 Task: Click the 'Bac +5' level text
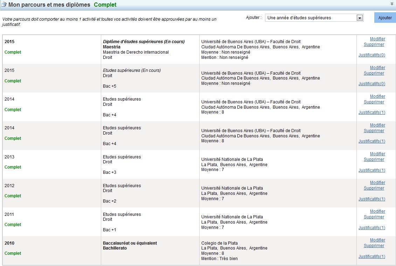point(110,86)
